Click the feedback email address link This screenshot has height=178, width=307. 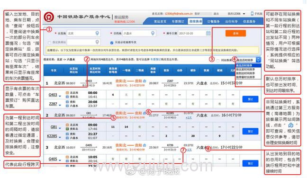(179, 14)
